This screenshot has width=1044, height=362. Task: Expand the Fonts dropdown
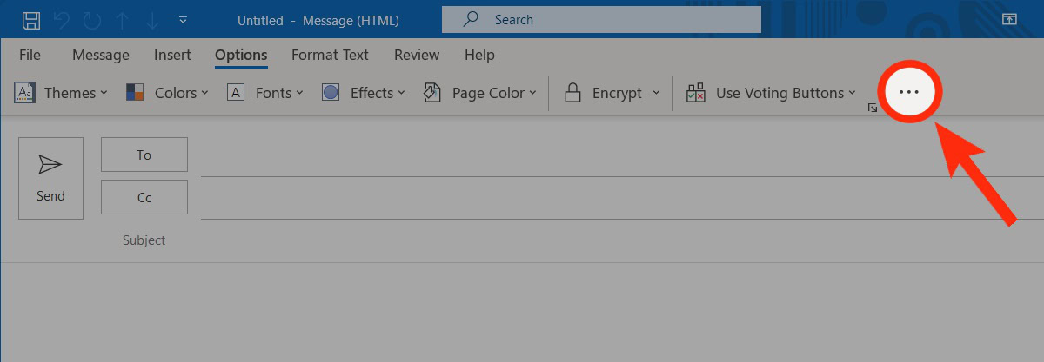(x=265, y=93)
